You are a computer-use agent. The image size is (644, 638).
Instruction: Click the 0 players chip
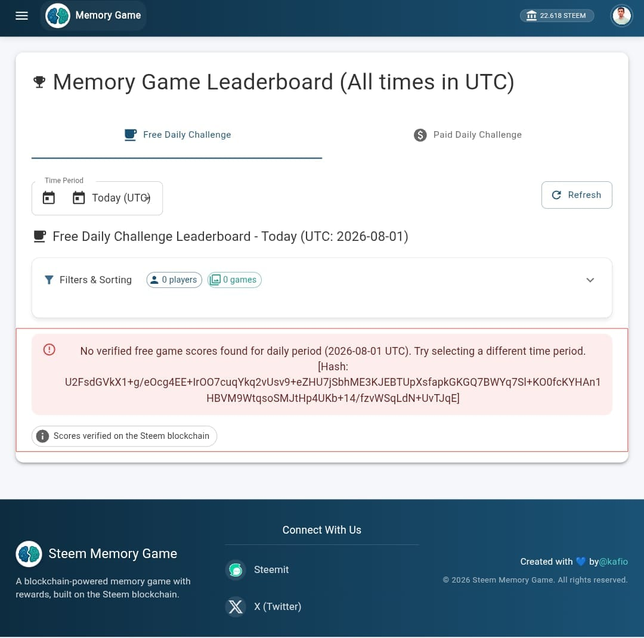point(174,280)
